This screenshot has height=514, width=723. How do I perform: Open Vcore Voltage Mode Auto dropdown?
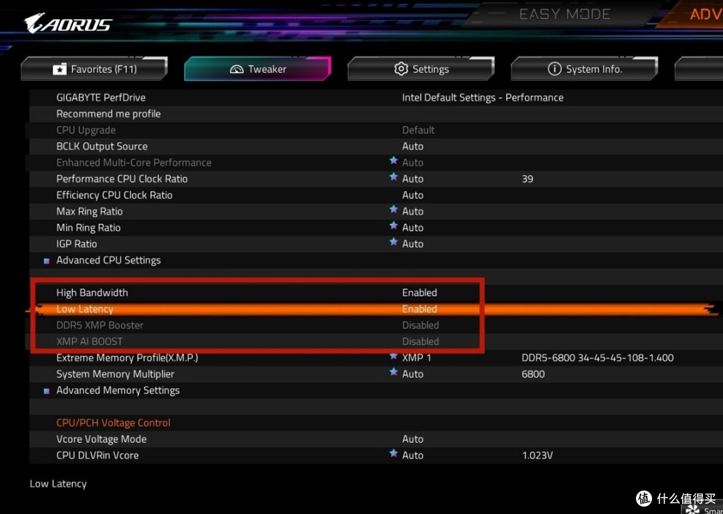pyautogui.click(x=412, y=439)
